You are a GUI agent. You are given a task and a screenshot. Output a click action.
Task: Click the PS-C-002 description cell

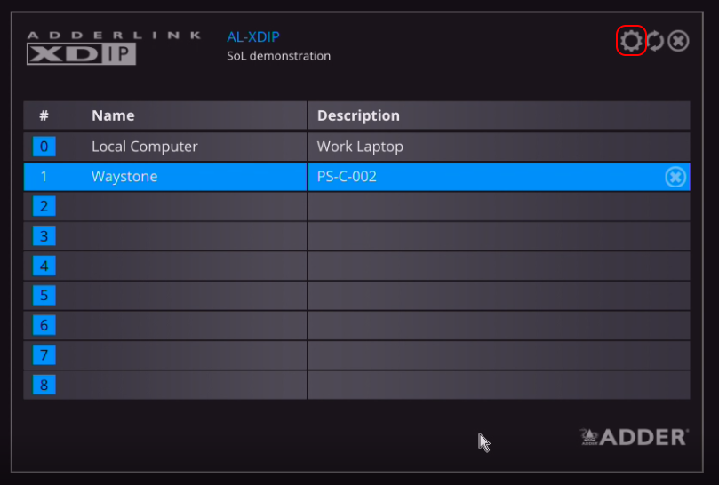click(347, 177)
